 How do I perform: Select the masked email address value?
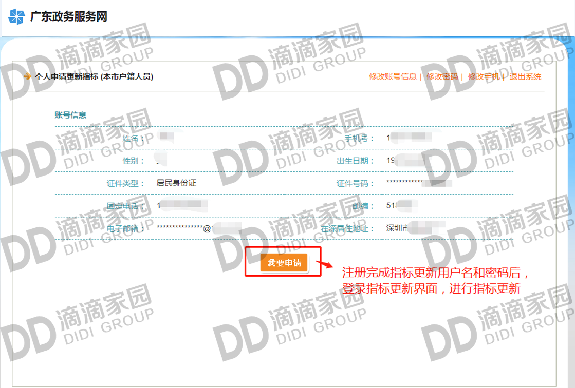point(199,228)
